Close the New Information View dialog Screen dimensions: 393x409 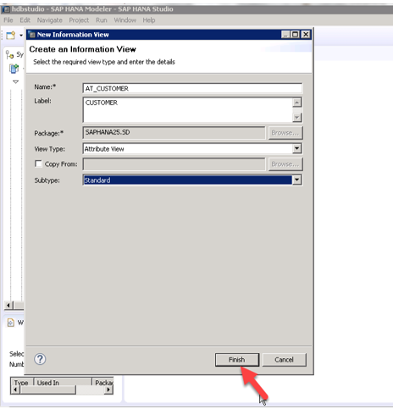tap(306, 35)
